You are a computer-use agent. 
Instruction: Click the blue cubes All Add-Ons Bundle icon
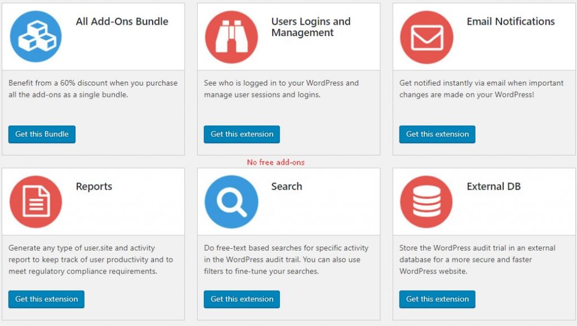click(35, 37)
